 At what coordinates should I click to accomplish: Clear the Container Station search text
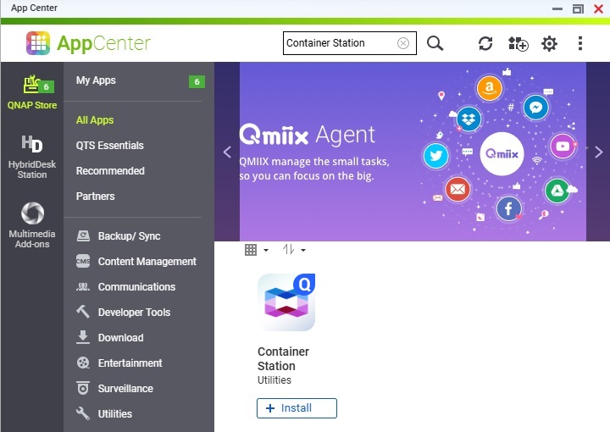click(403, 43)
